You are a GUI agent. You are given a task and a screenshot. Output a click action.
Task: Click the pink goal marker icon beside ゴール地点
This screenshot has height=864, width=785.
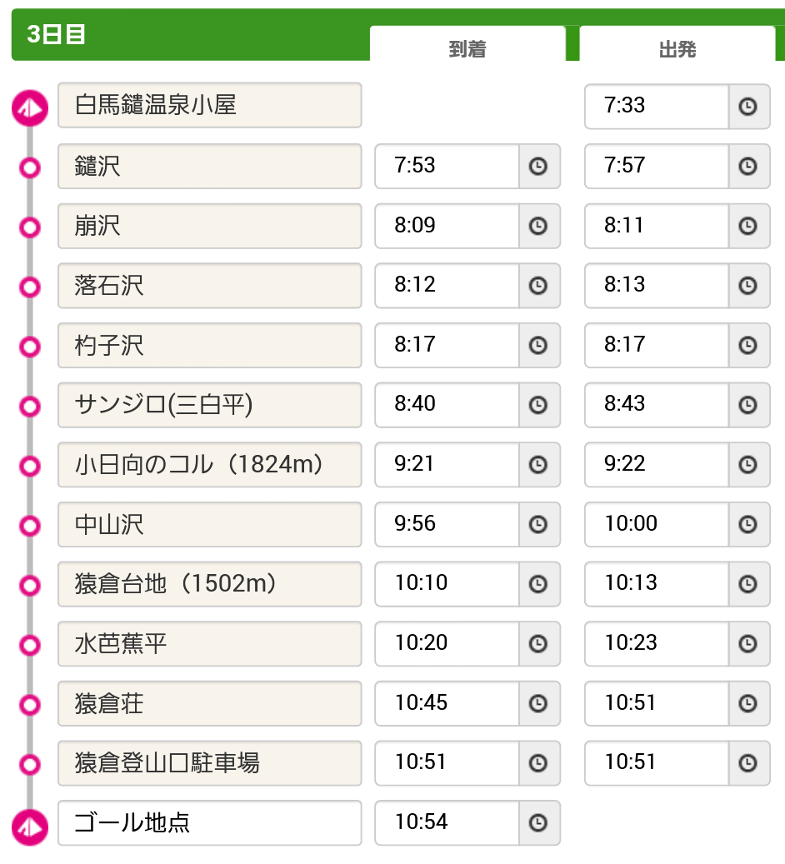(30, 827)
